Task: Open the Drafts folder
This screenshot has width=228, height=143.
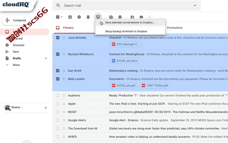Action: point(17,58)
